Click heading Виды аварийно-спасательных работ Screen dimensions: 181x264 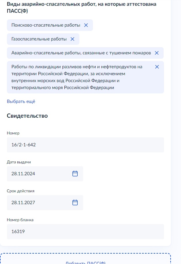click(x=81, y=8)
